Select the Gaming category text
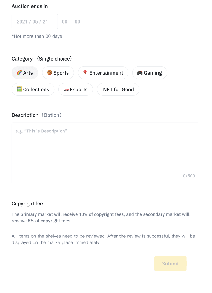The image size is (212, 293). click(153, 73)
